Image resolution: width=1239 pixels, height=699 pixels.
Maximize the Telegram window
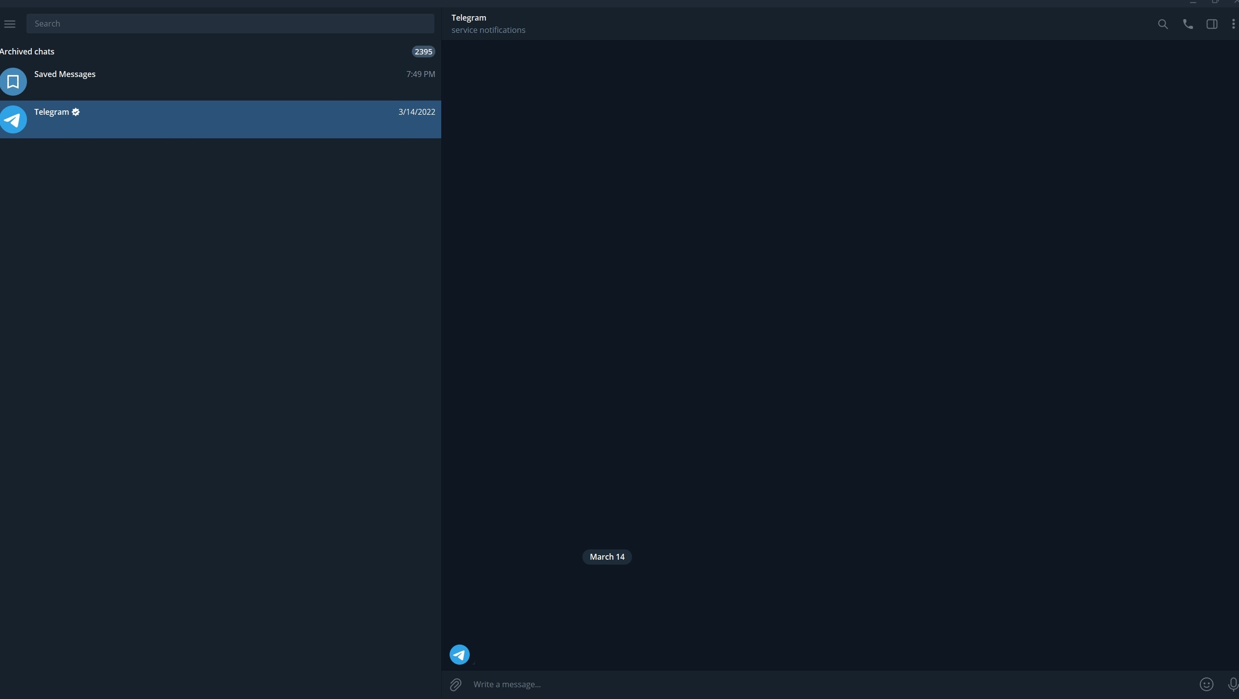click(1215, 2)
